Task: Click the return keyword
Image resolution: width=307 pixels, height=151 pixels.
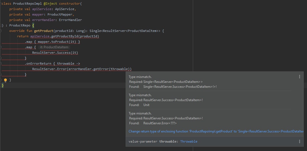Action: point(23,36)
